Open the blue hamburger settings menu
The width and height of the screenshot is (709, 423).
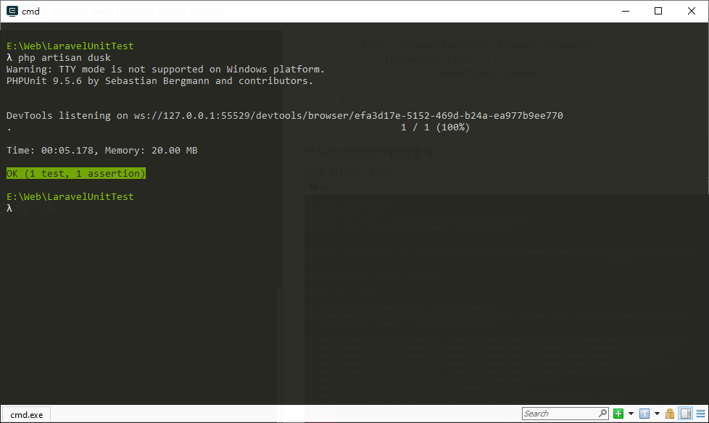(x=700, y=414)
